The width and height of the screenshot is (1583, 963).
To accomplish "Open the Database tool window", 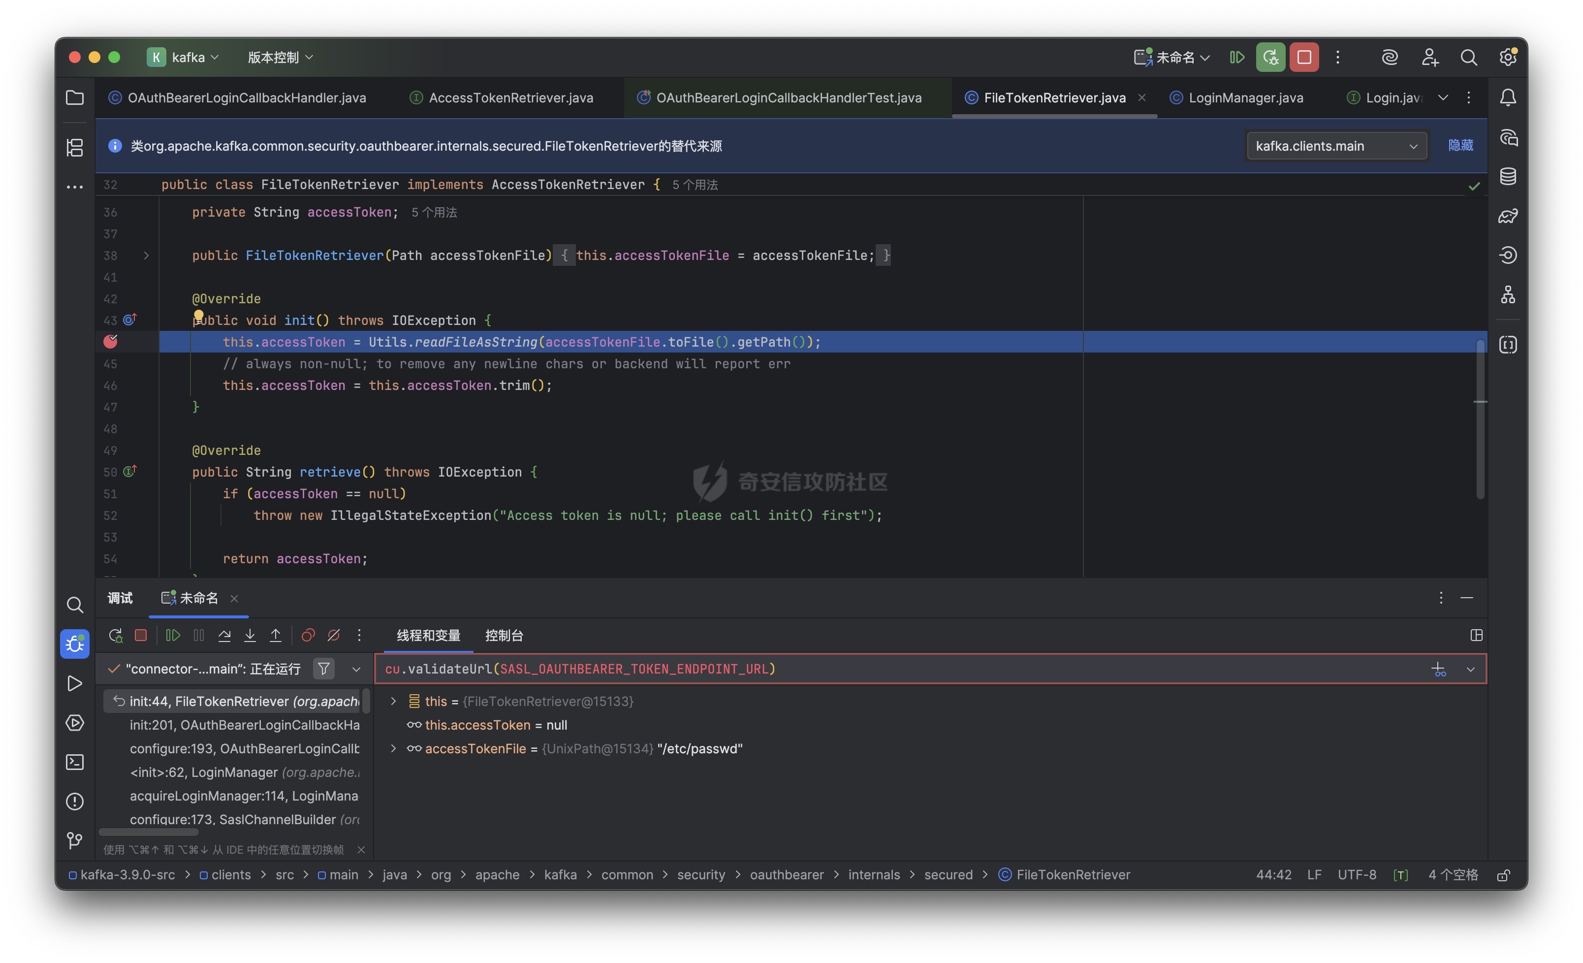I will (x=1508, y=177).
